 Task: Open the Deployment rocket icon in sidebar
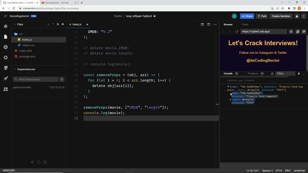(6, 78)
